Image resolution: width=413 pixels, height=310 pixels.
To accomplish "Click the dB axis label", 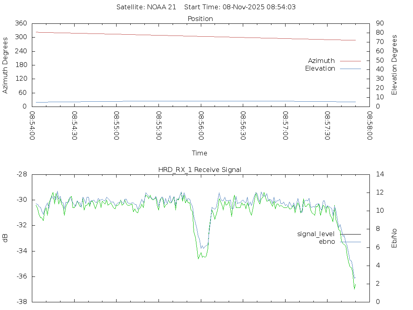I will (x=6, y=238).
